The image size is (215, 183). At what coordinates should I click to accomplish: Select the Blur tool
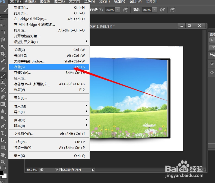tap(3, 111)
